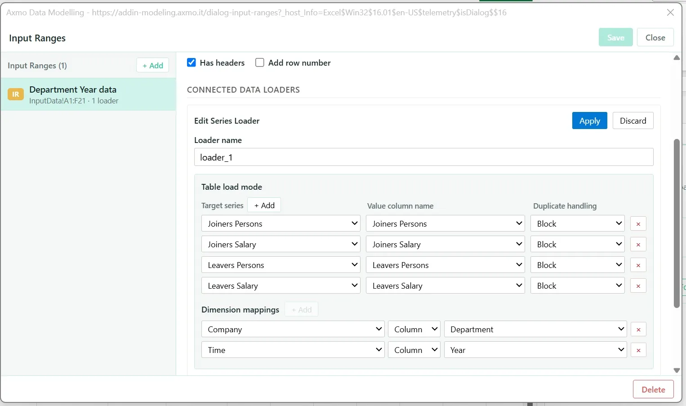Open the Joiners Persons value column dropdown
The image size is (686, 406).
tap(445, 223)
